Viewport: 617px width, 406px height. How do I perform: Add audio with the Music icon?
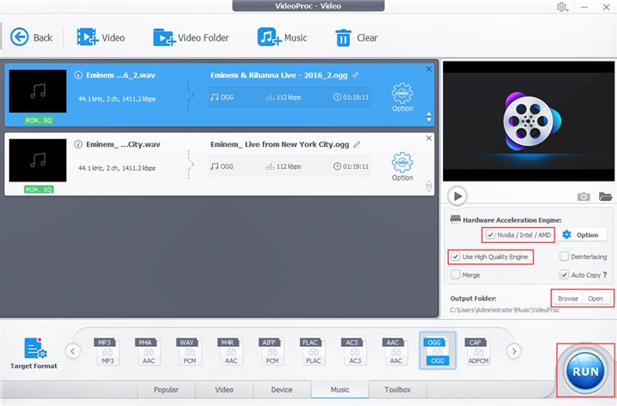[x=282, y=38]
